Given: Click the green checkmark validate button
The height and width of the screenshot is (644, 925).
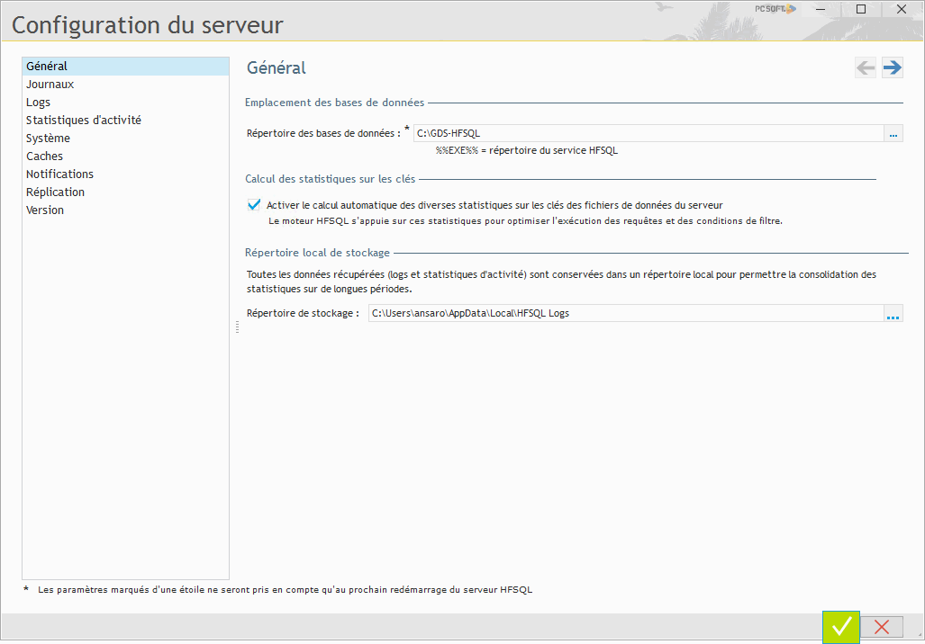Looking at the screenshot, I should click(x=841, y=627).
